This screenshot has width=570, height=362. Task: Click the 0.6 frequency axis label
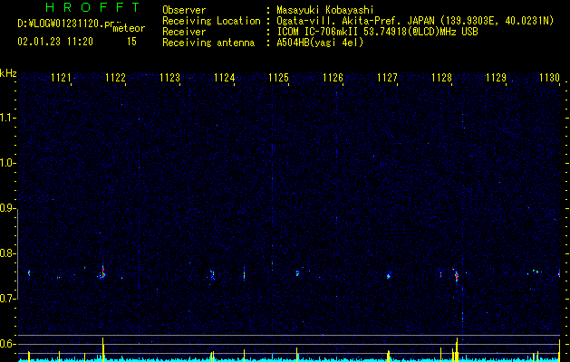(7, 344)
